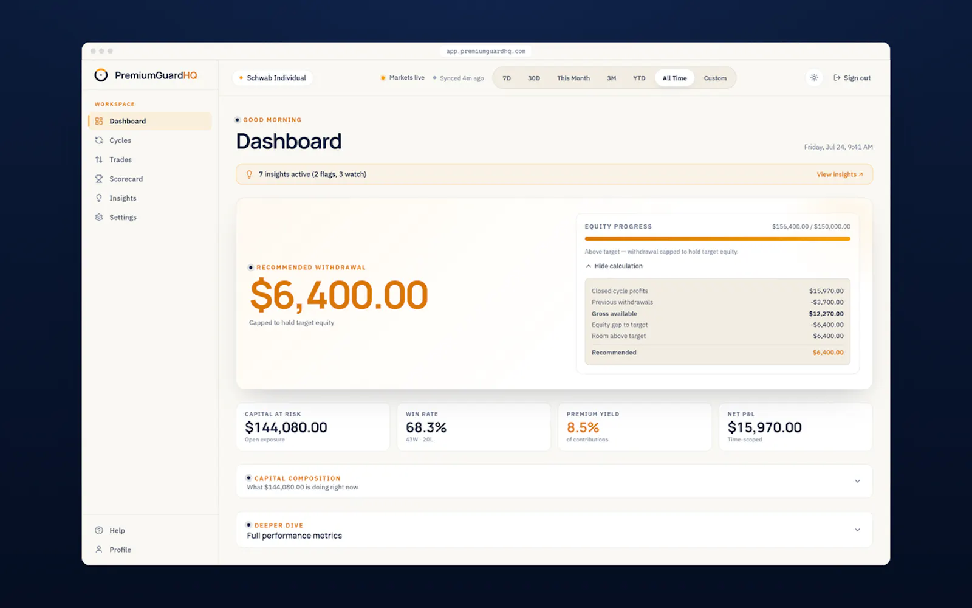Click the Scorecard trophy icon
Screen dimensions: 972x608
99,179
